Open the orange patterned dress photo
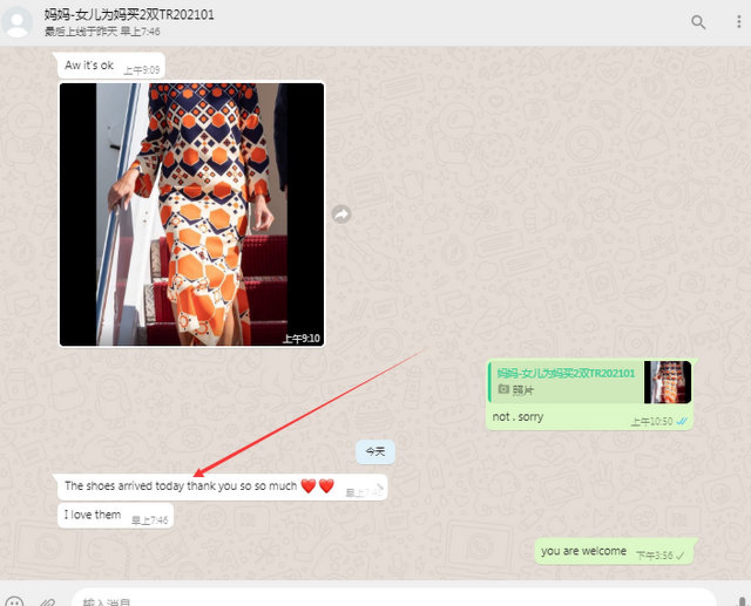This screenshot has height=606, width=751. tap(192, 215)
